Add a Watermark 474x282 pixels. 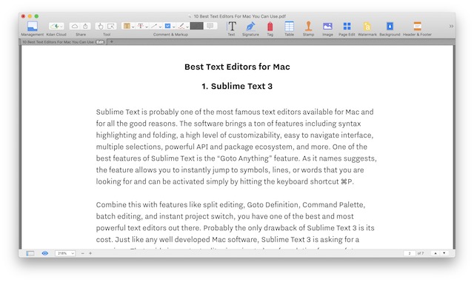click(x=367, y=27)
